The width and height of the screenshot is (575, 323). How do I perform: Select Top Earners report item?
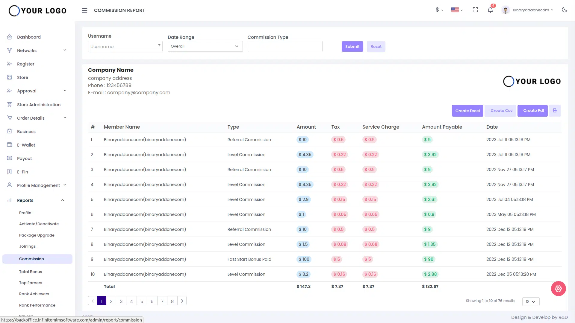[31, 283]
